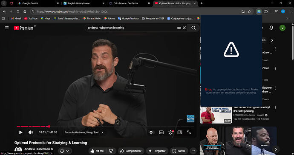The height and width of the screenshot is (155, 294).
Task: Open the active language extension icon
Action: coord(259,11)
